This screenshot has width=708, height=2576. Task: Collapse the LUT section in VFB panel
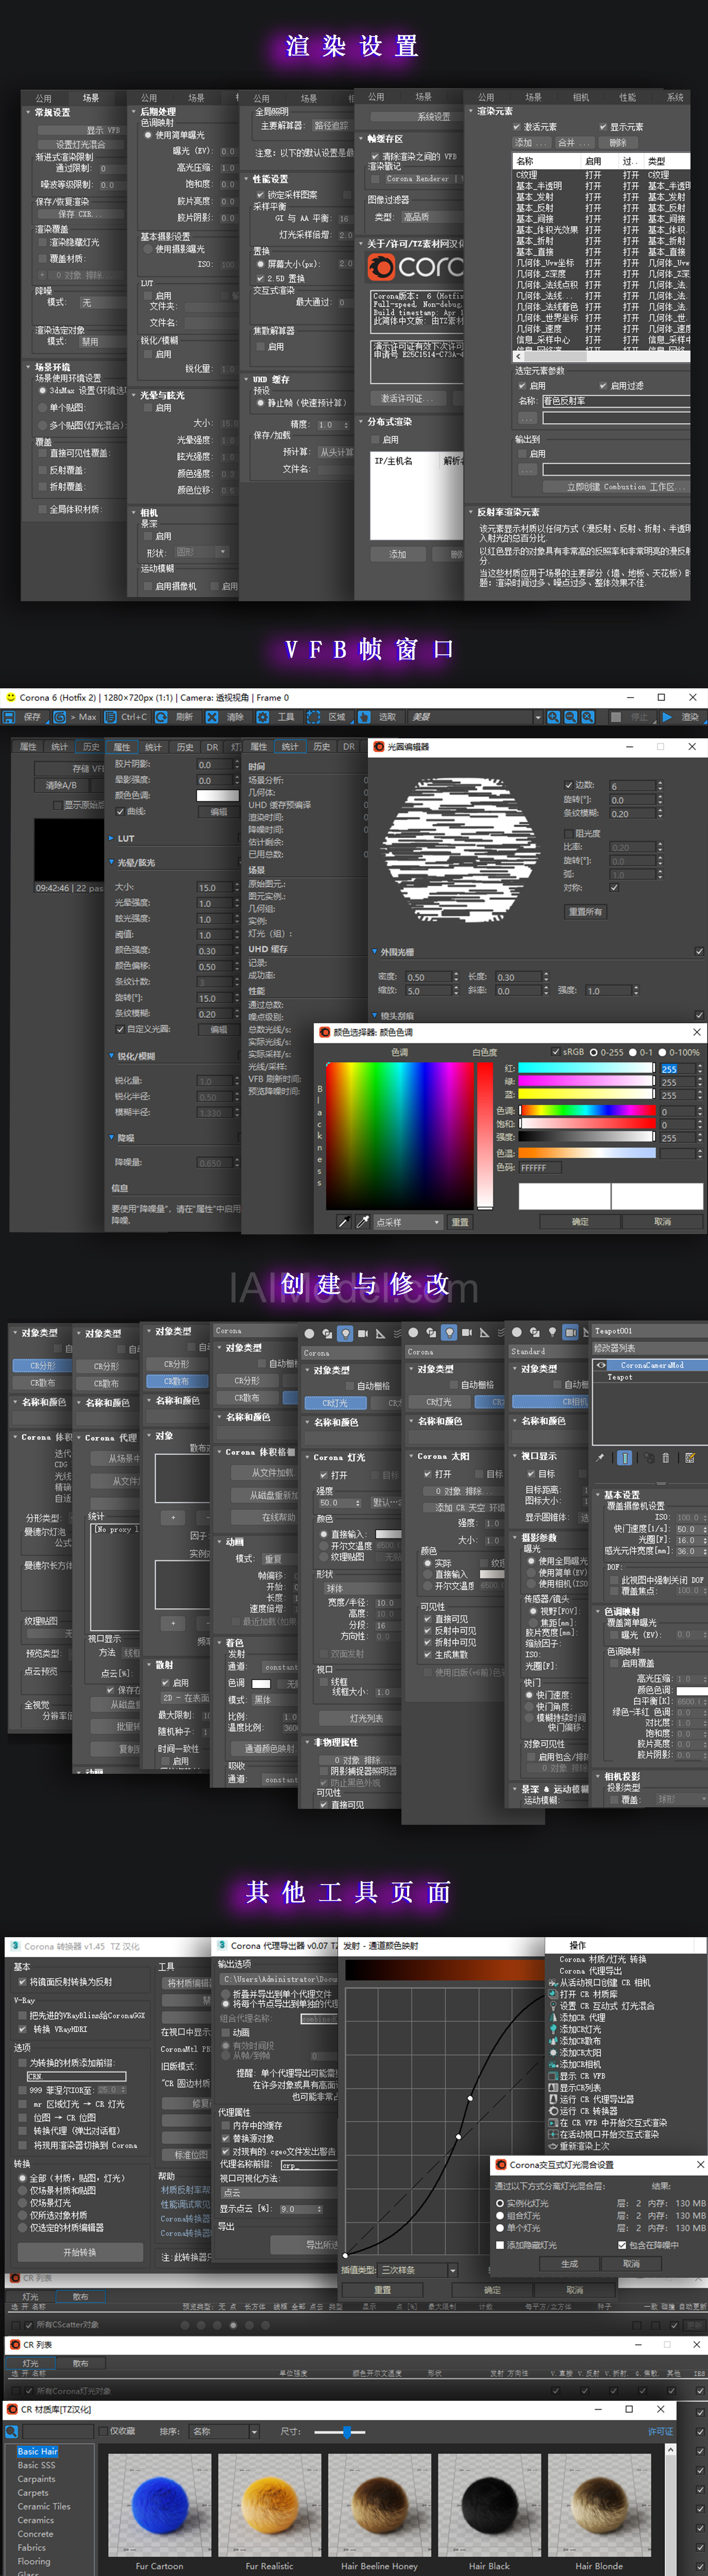pyautogui.click(x=112, y=838)
